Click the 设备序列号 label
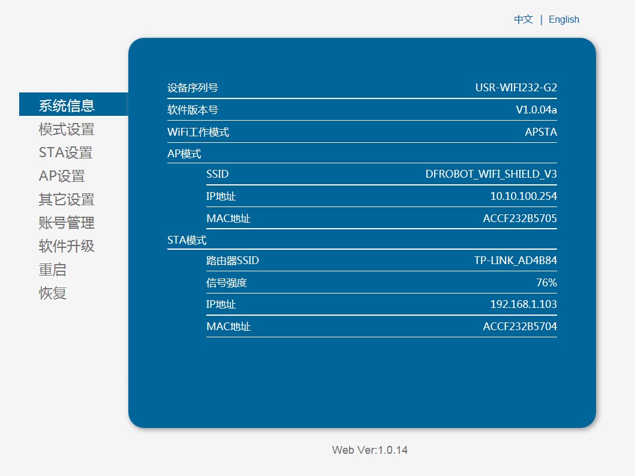Screen dimensions: 635x476 [192, 88]
